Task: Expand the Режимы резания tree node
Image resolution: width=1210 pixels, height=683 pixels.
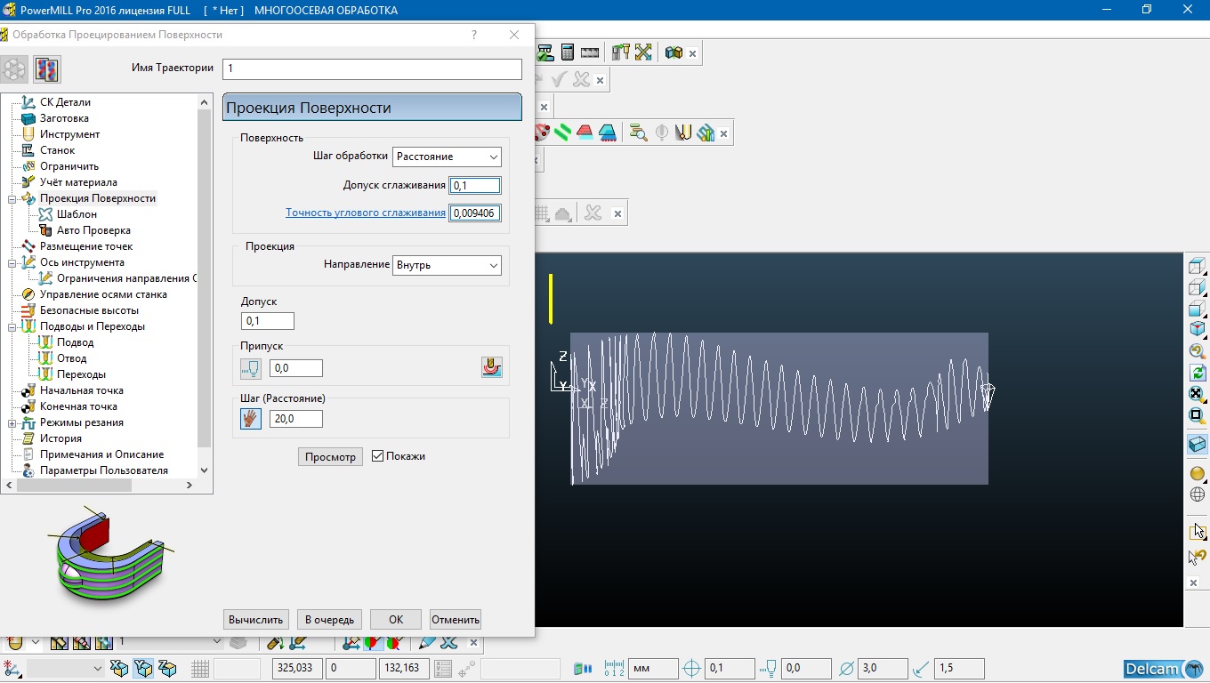Action: pyautogui.click(x=12, y=422)
